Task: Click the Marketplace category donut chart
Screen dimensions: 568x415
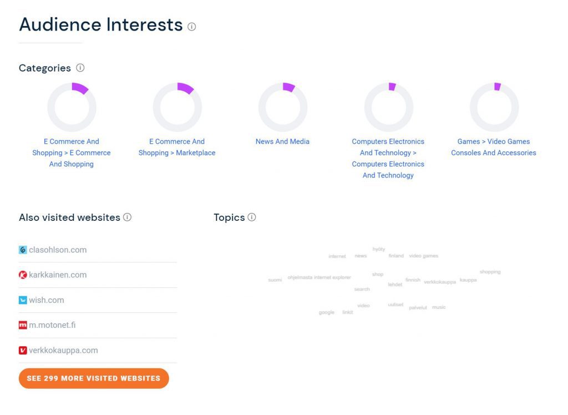Action: (x=177, y=107)
